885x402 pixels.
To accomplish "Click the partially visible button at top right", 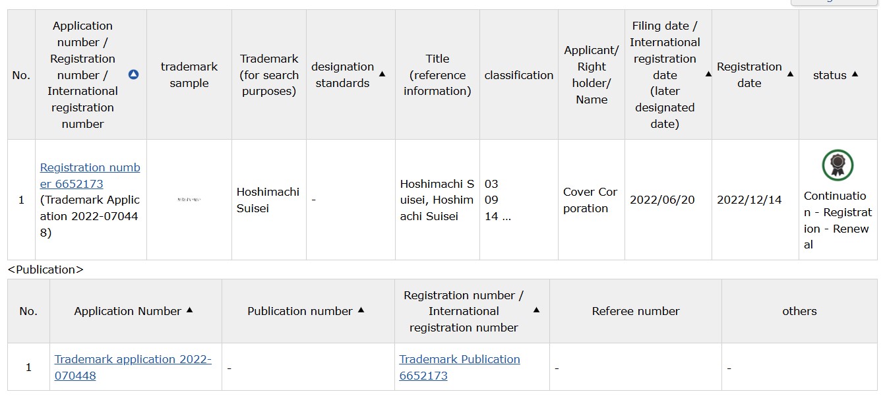I will (x=834, y=3).
